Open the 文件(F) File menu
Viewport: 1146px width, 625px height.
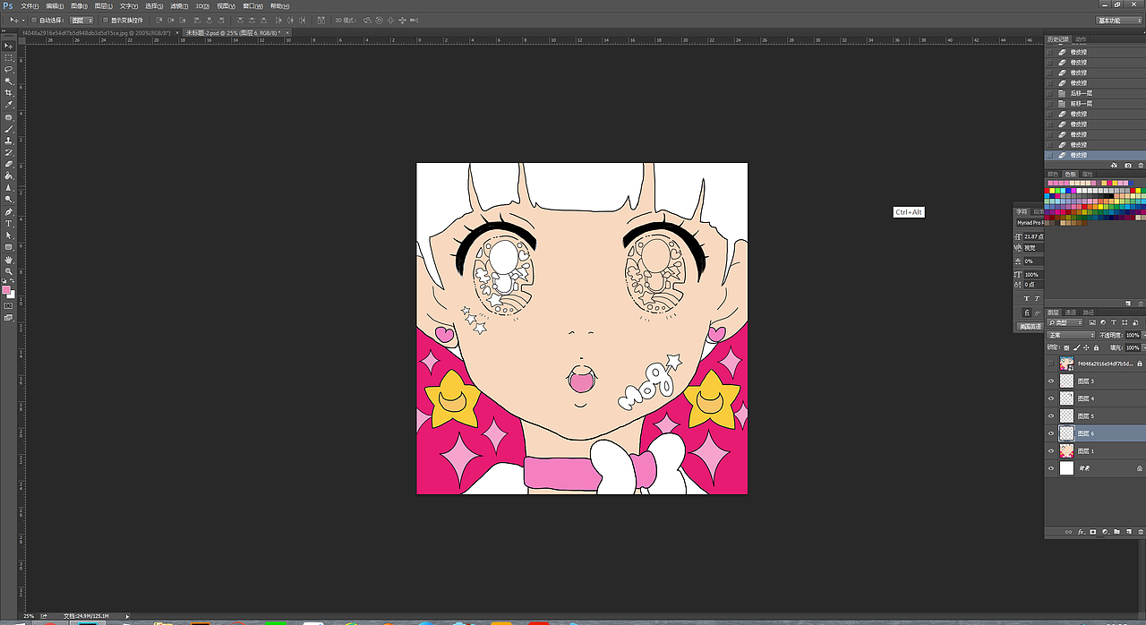pos(30,6)
